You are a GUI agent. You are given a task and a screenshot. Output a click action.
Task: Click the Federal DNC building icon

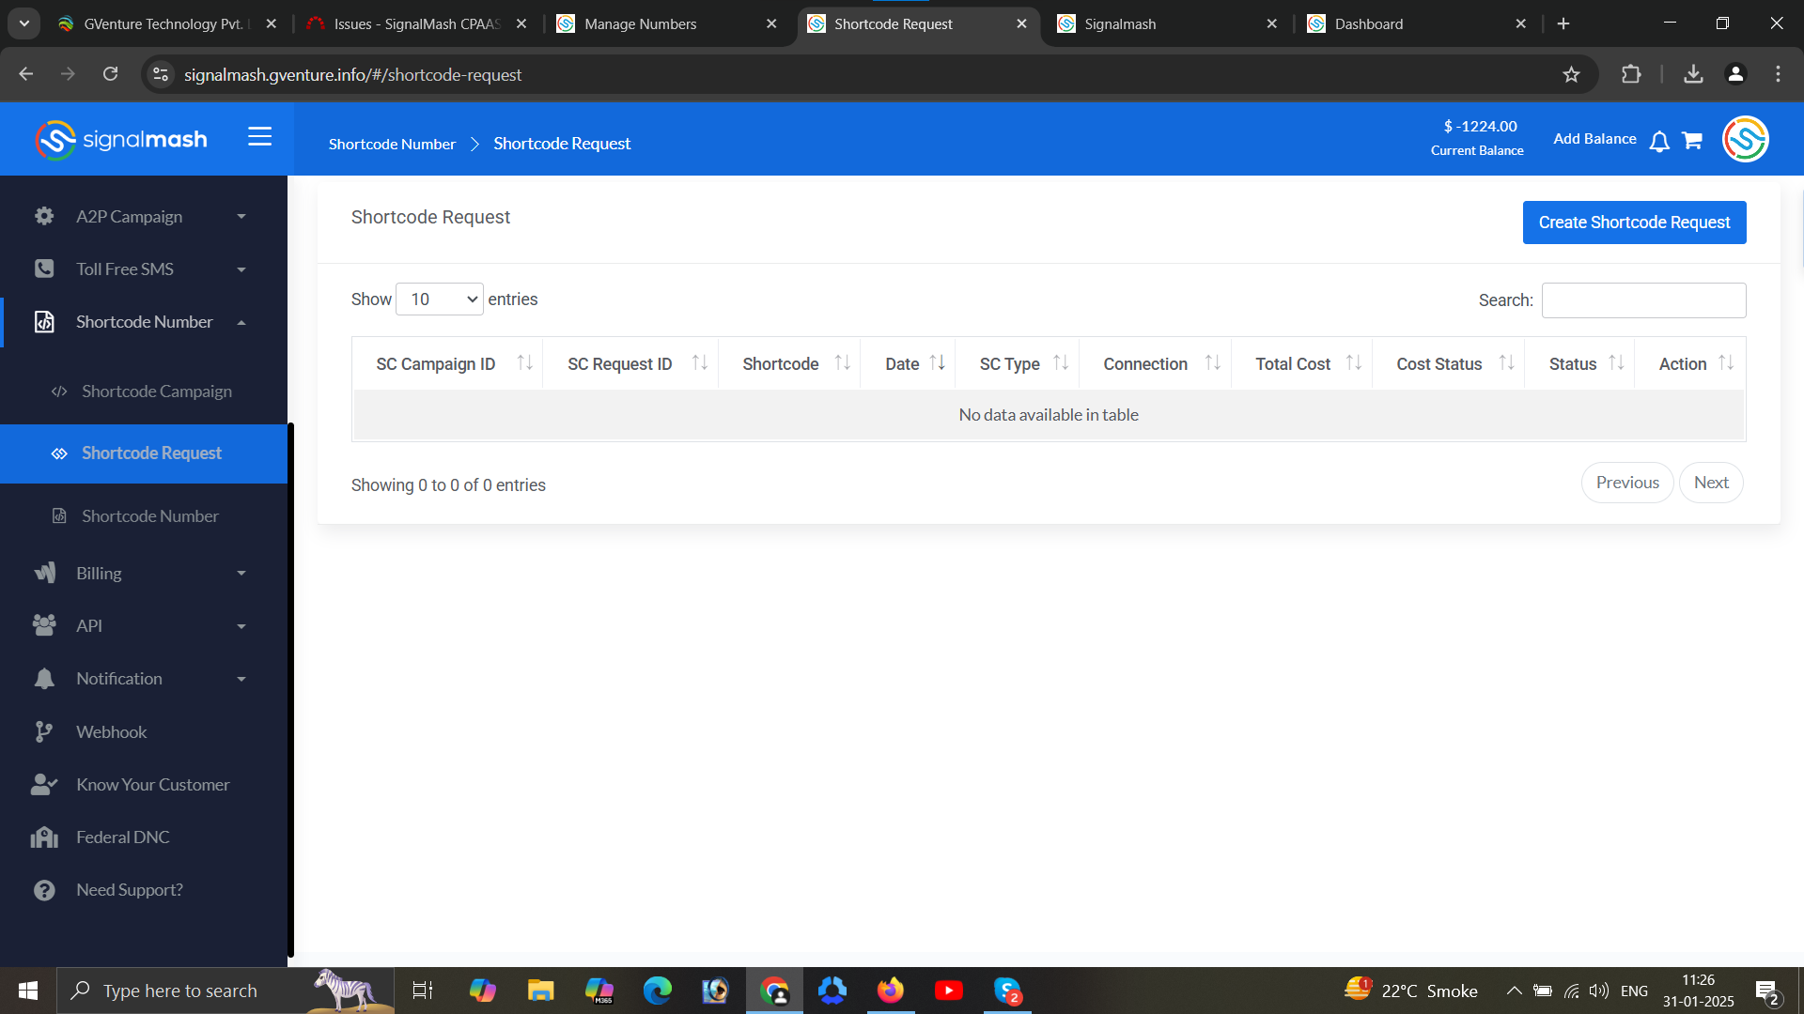(44, 837)
